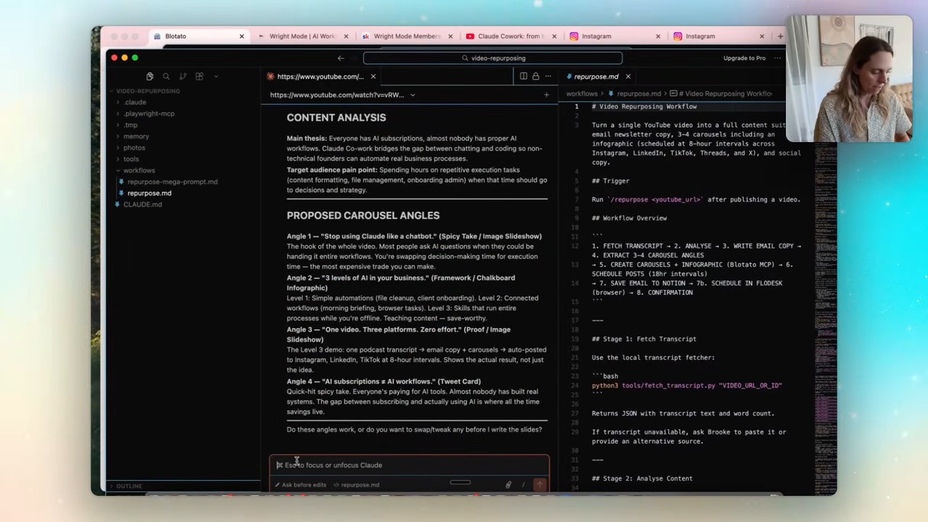Open the Source Control icon
The width and height of the screenshot is (928, 522).
coord(183,76)
